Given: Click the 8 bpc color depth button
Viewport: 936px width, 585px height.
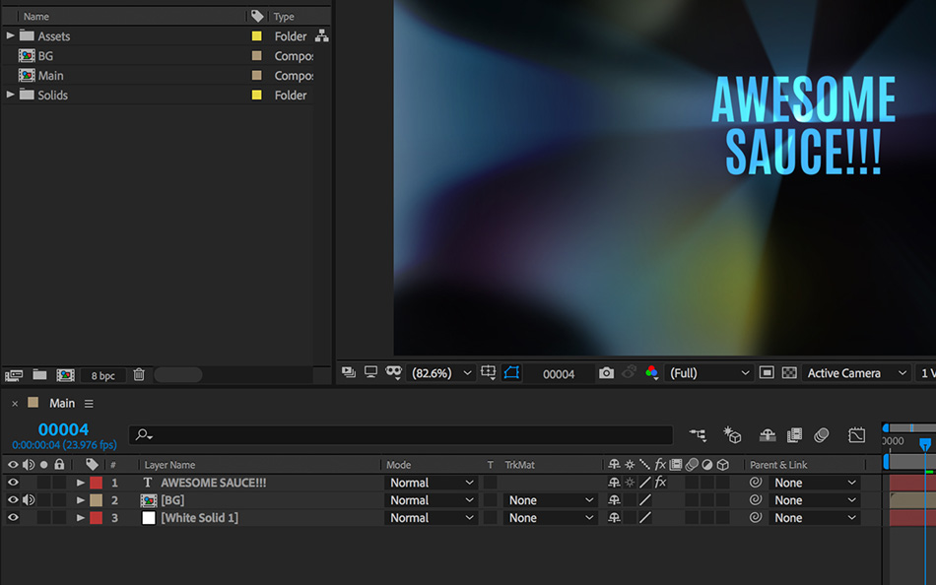Looking at the screenshot, I should coord(102,375).
